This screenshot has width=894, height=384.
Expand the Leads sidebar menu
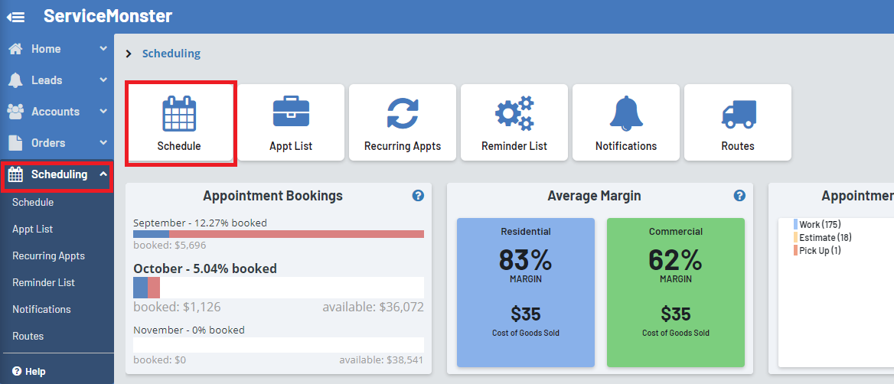57,80
